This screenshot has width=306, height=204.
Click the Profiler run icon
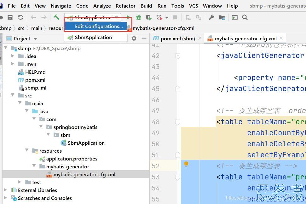point(159,18)
